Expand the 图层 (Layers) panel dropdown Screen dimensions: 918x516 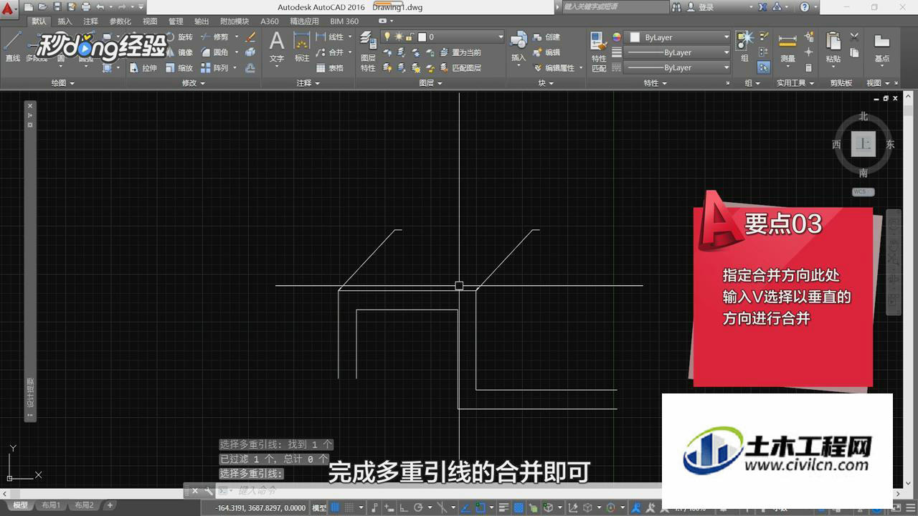(431, 83)
